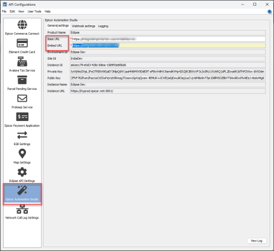
Task: Open B2B Settings arrows icon
Action: (22, 135)
